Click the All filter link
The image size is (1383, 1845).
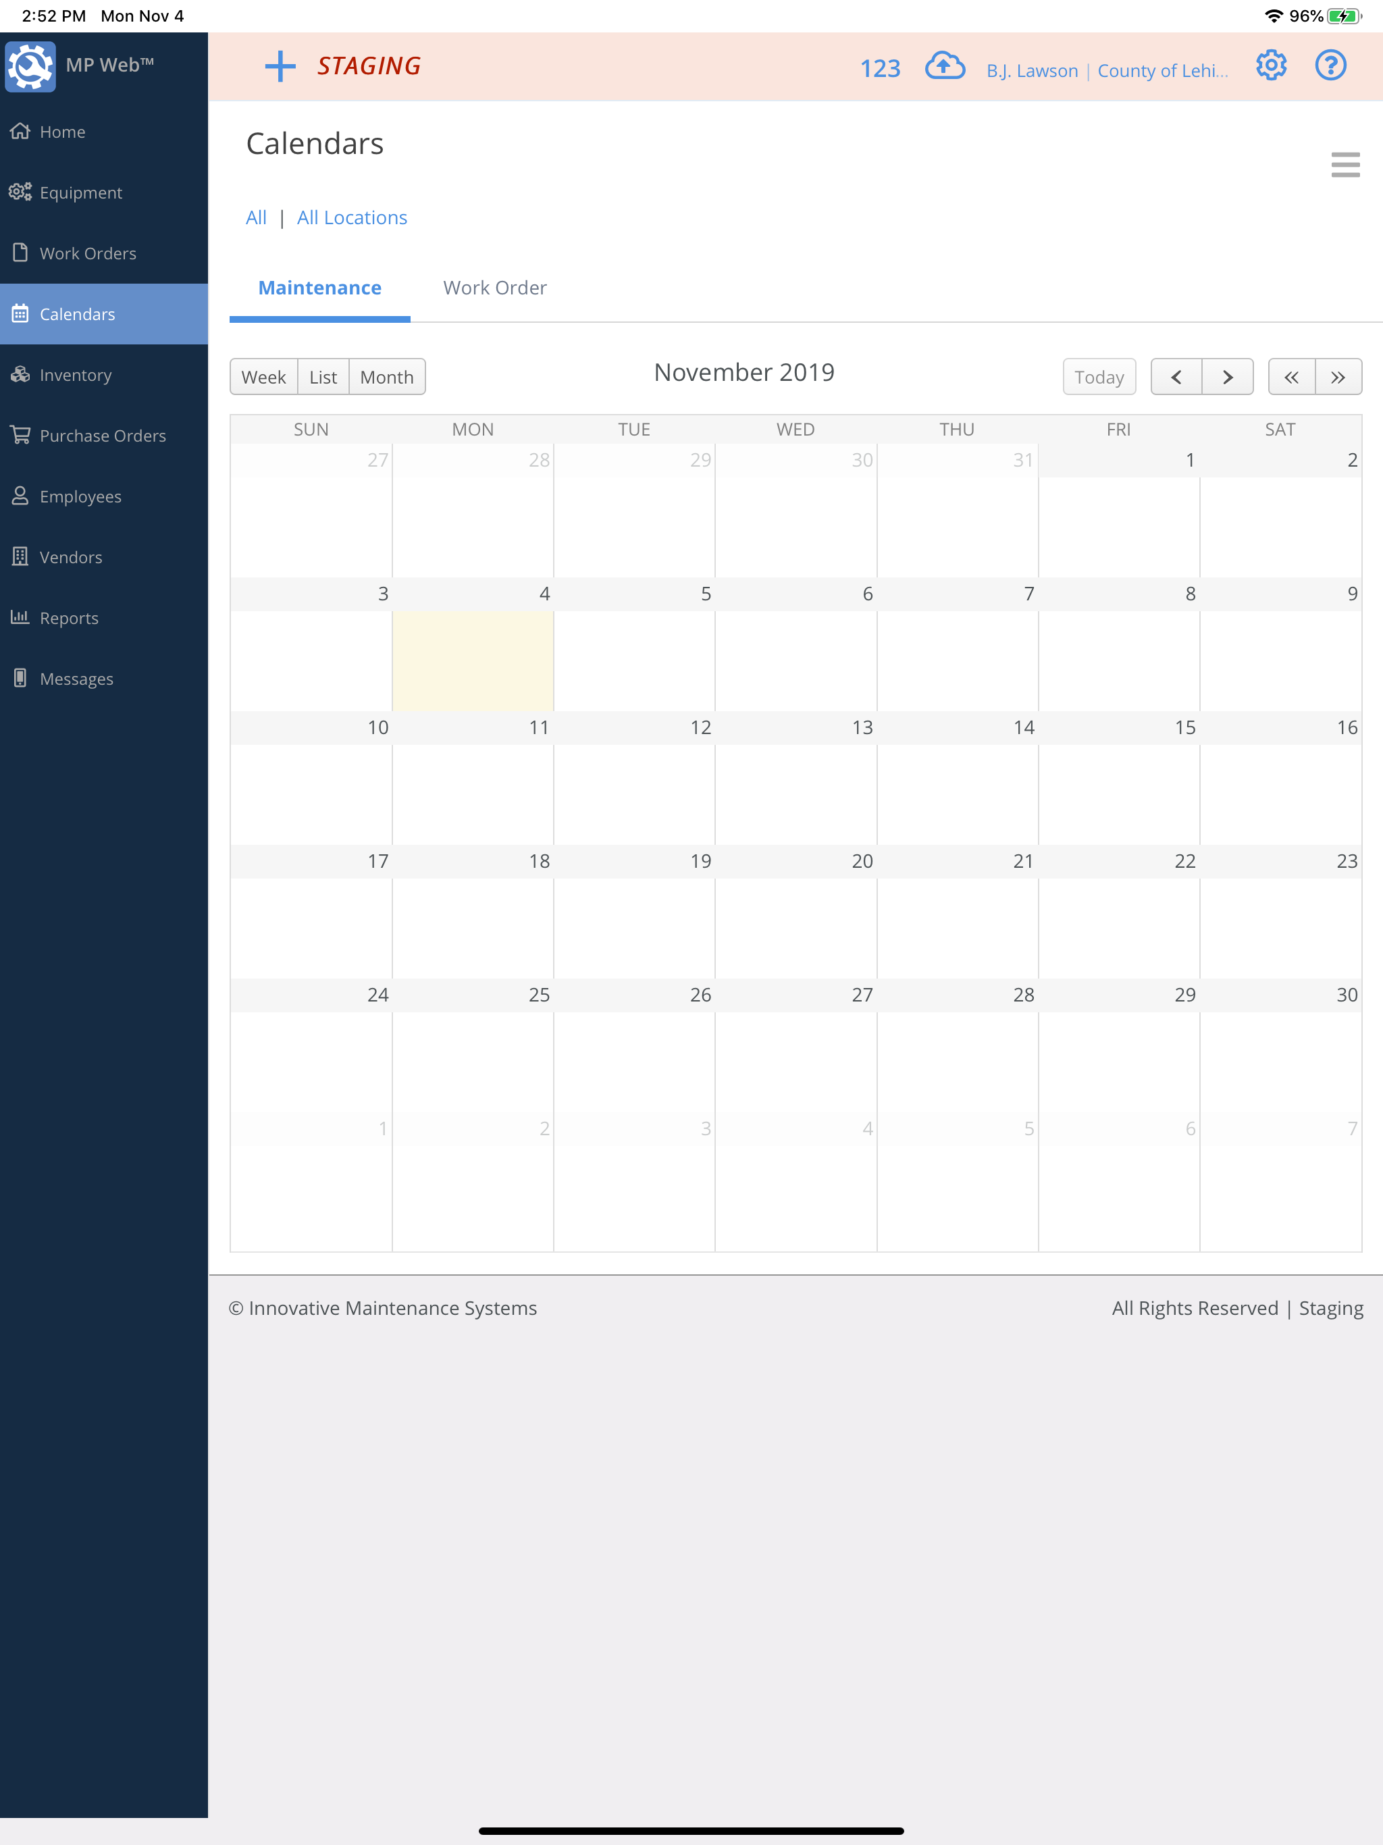pyautogui.click(x=256, y=217)
